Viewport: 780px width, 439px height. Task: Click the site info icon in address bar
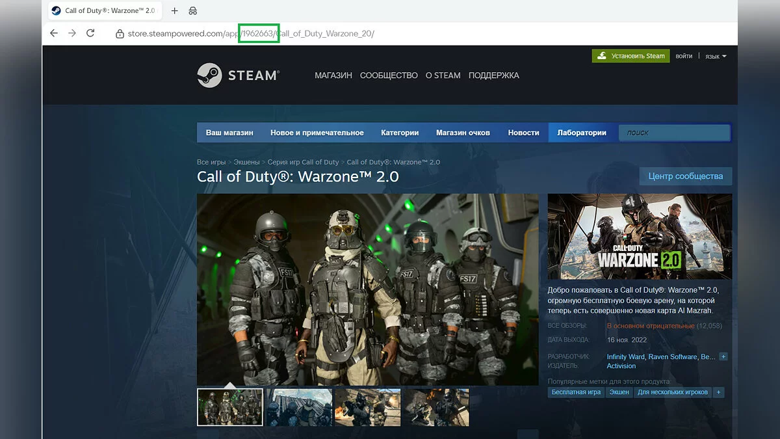coord(120,34)
